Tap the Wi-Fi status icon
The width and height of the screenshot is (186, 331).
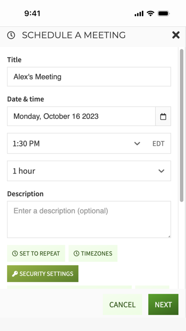pos(150,14)
